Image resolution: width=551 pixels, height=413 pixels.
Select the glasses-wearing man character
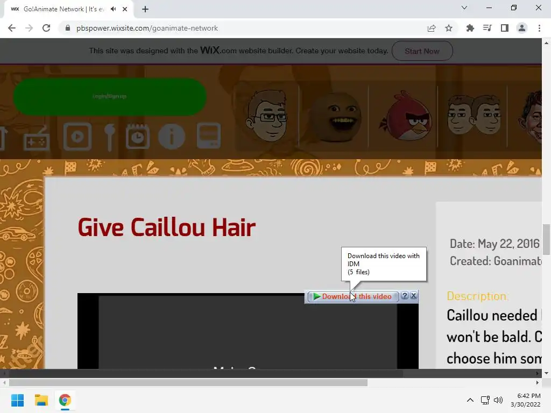click(x=266, y=116)
